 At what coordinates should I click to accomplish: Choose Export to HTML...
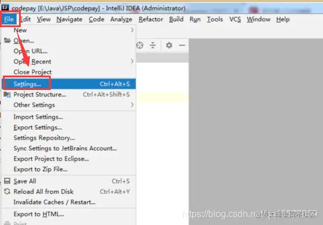[x=69, y=214]
